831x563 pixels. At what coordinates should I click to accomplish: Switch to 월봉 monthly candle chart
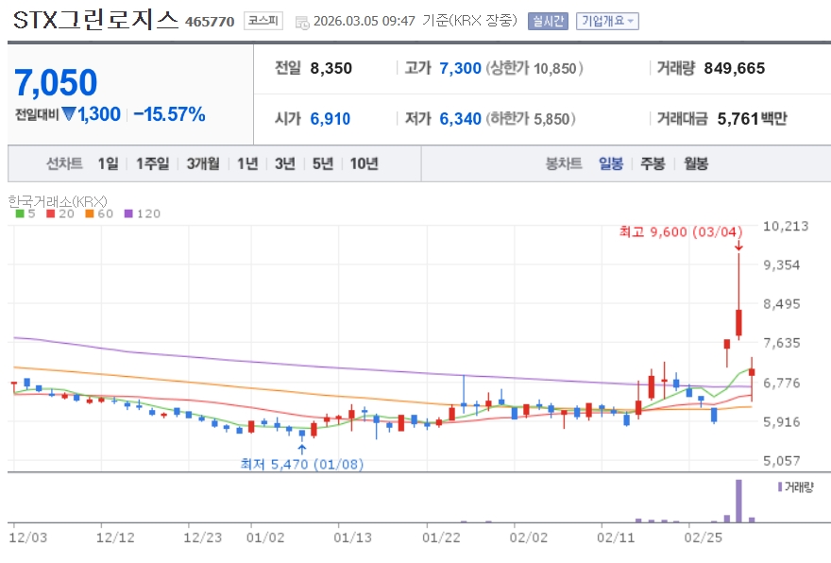(695, 163)
